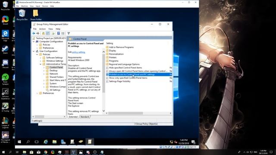Select the League of Legends desktop icon
The width and height of the screenshot is (276, 155).
click(5, 123)
